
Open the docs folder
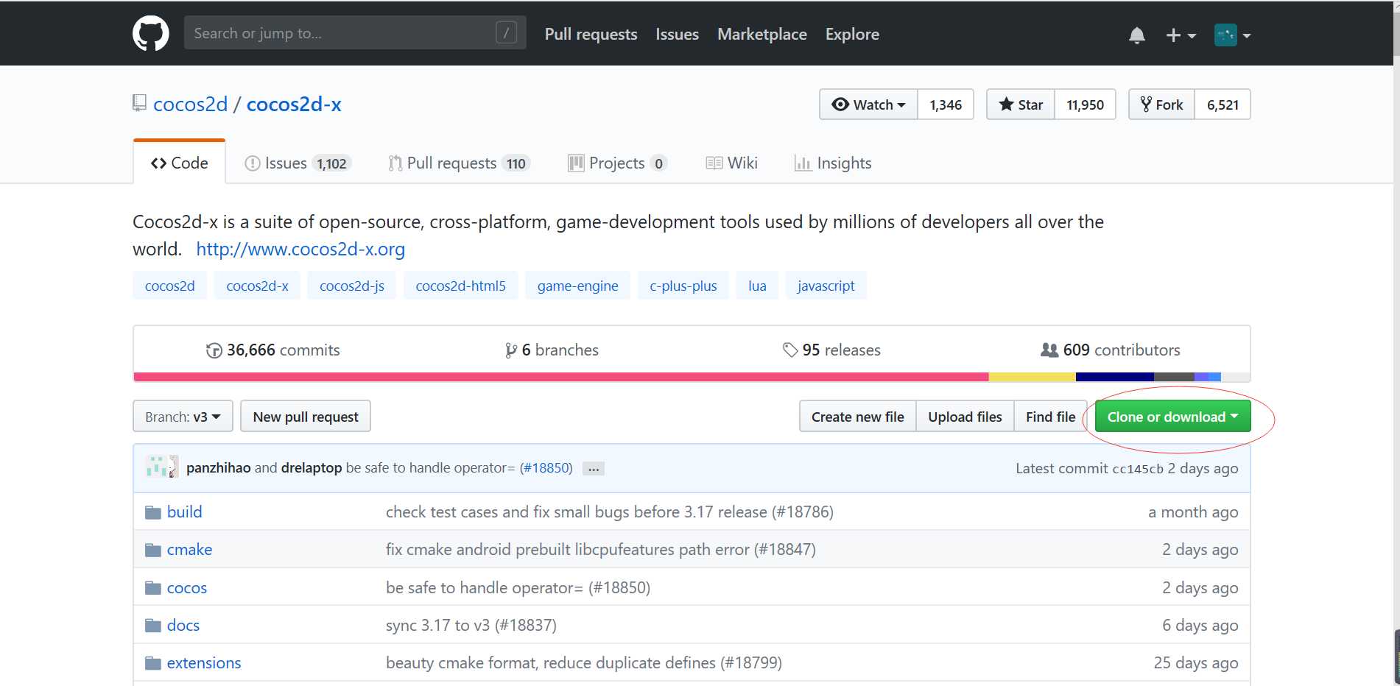(183, 625)
